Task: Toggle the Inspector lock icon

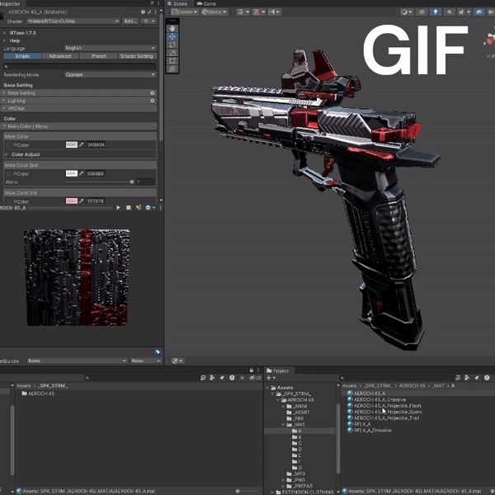Action: [152, 3]
